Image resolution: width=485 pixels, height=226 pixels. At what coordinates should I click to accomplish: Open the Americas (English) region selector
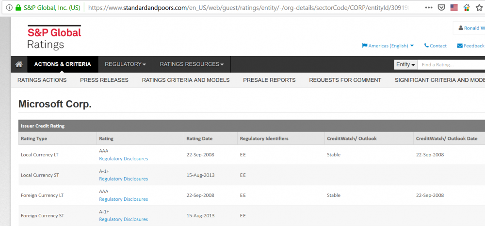pos(388,45)
